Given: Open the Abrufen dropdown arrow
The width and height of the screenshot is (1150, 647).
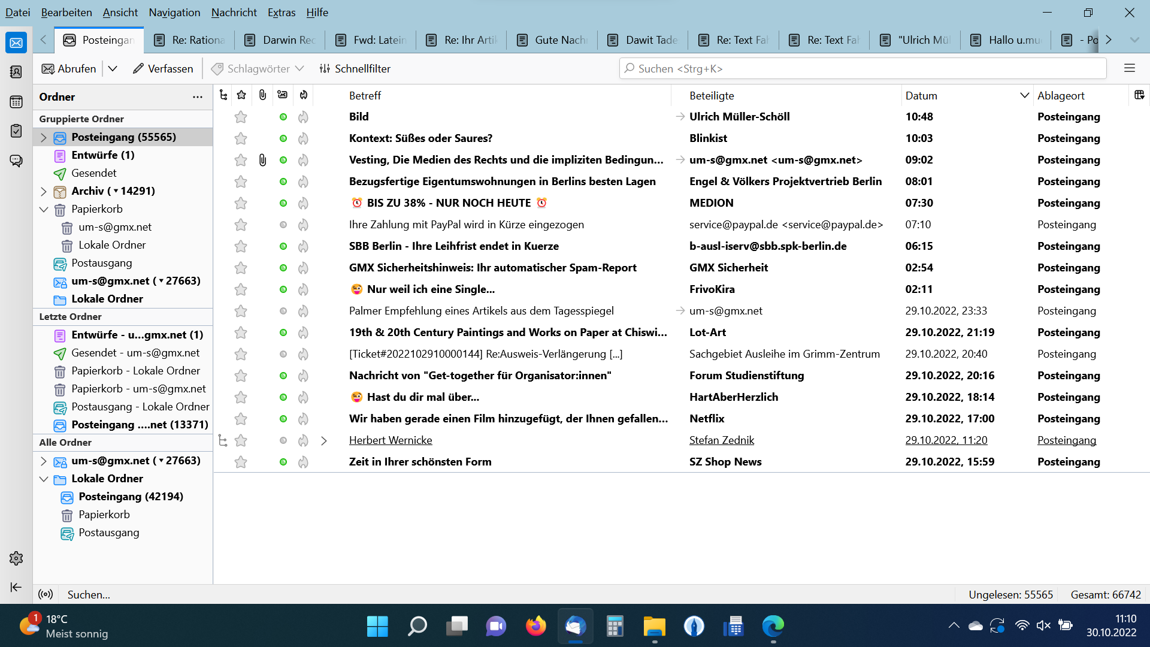Looking at the screenshot, I should [x=113, y=68].
